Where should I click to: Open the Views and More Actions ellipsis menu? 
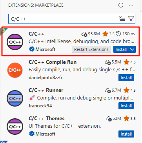131,5
